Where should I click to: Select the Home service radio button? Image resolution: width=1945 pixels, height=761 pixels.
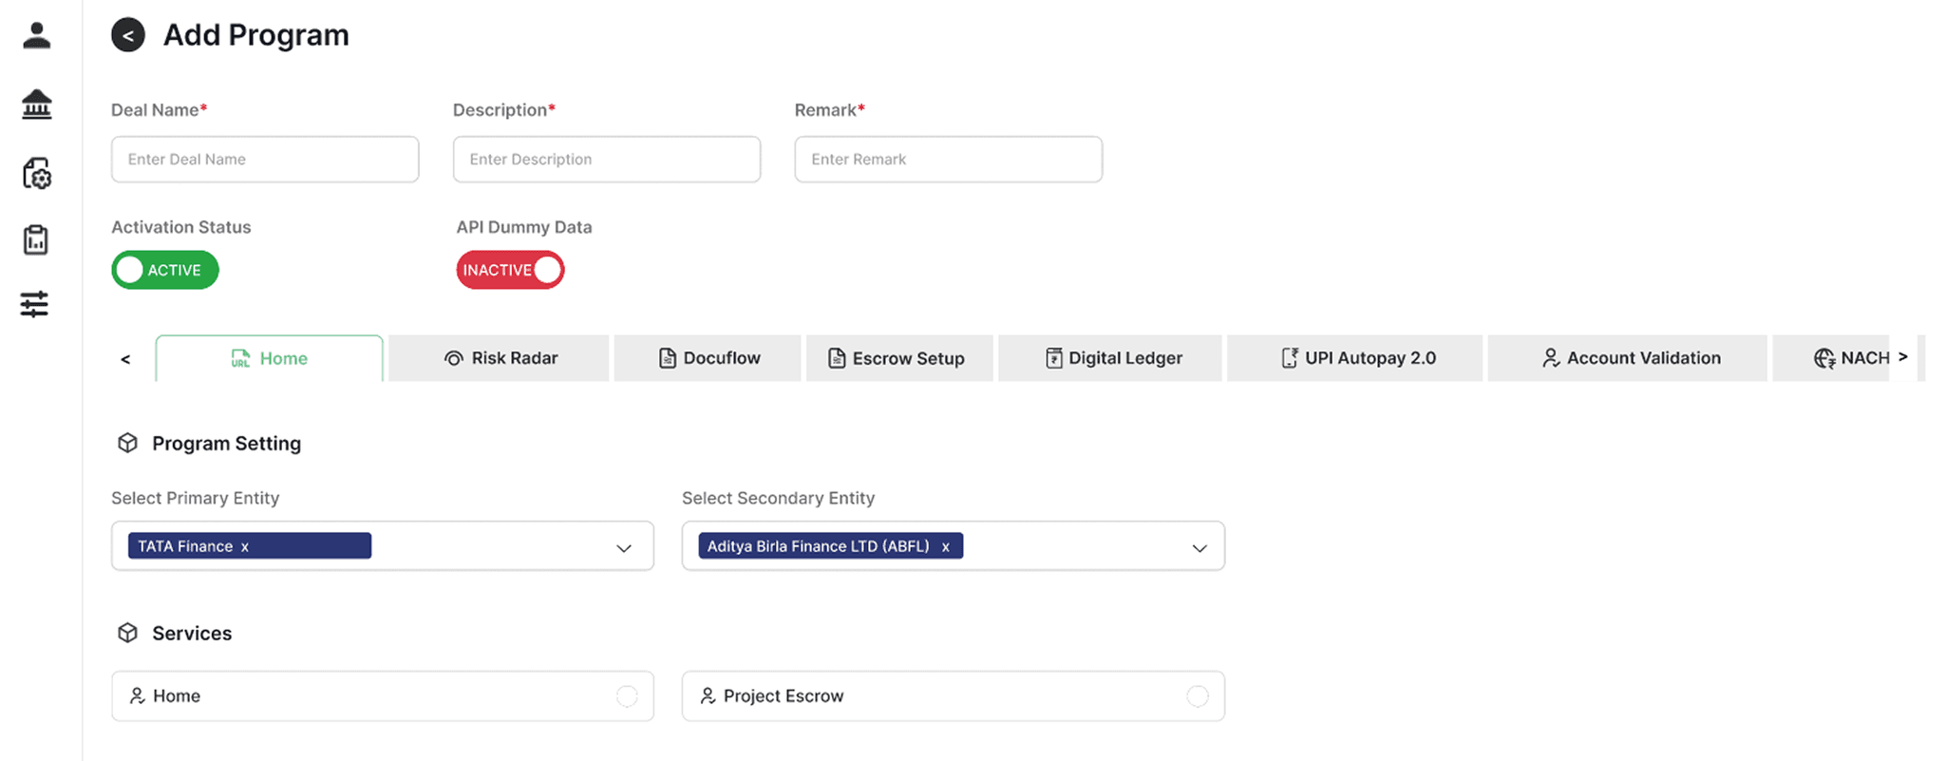627,696
